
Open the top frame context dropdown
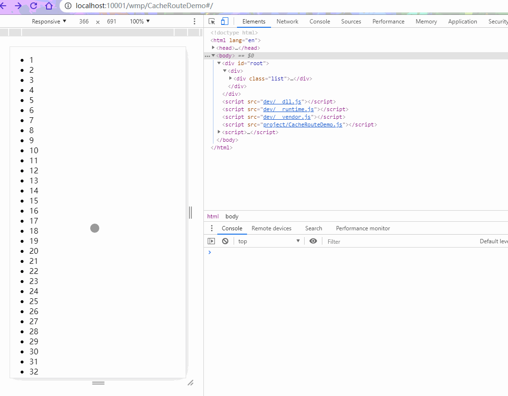point(268,241)
